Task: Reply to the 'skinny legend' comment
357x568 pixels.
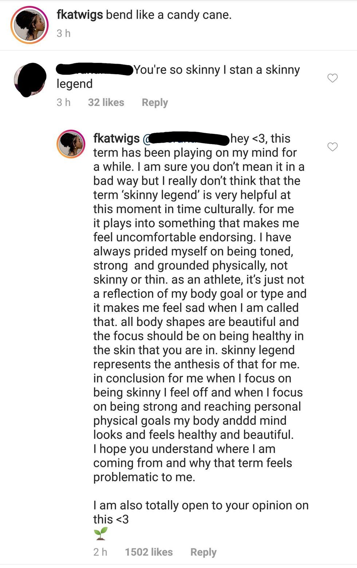Action: tap(155, 103)
